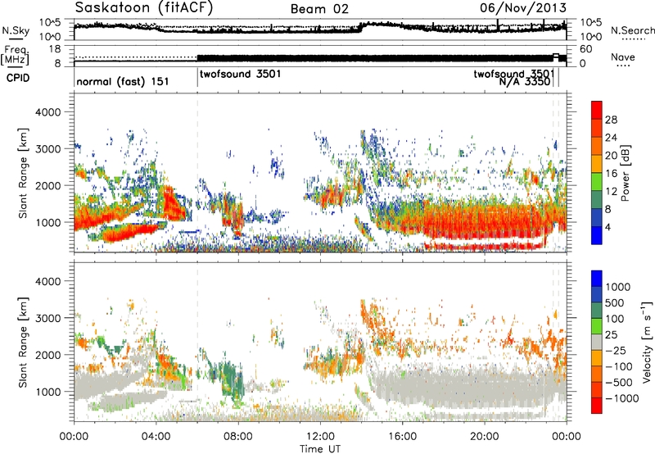Click the '12:00' time tick label
The height and width of the screenshot is (454, 655).
[320, 437]
